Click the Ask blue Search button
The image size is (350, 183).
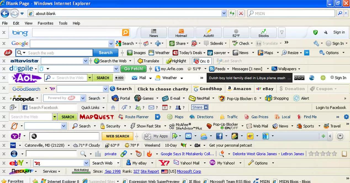point(106,53)
